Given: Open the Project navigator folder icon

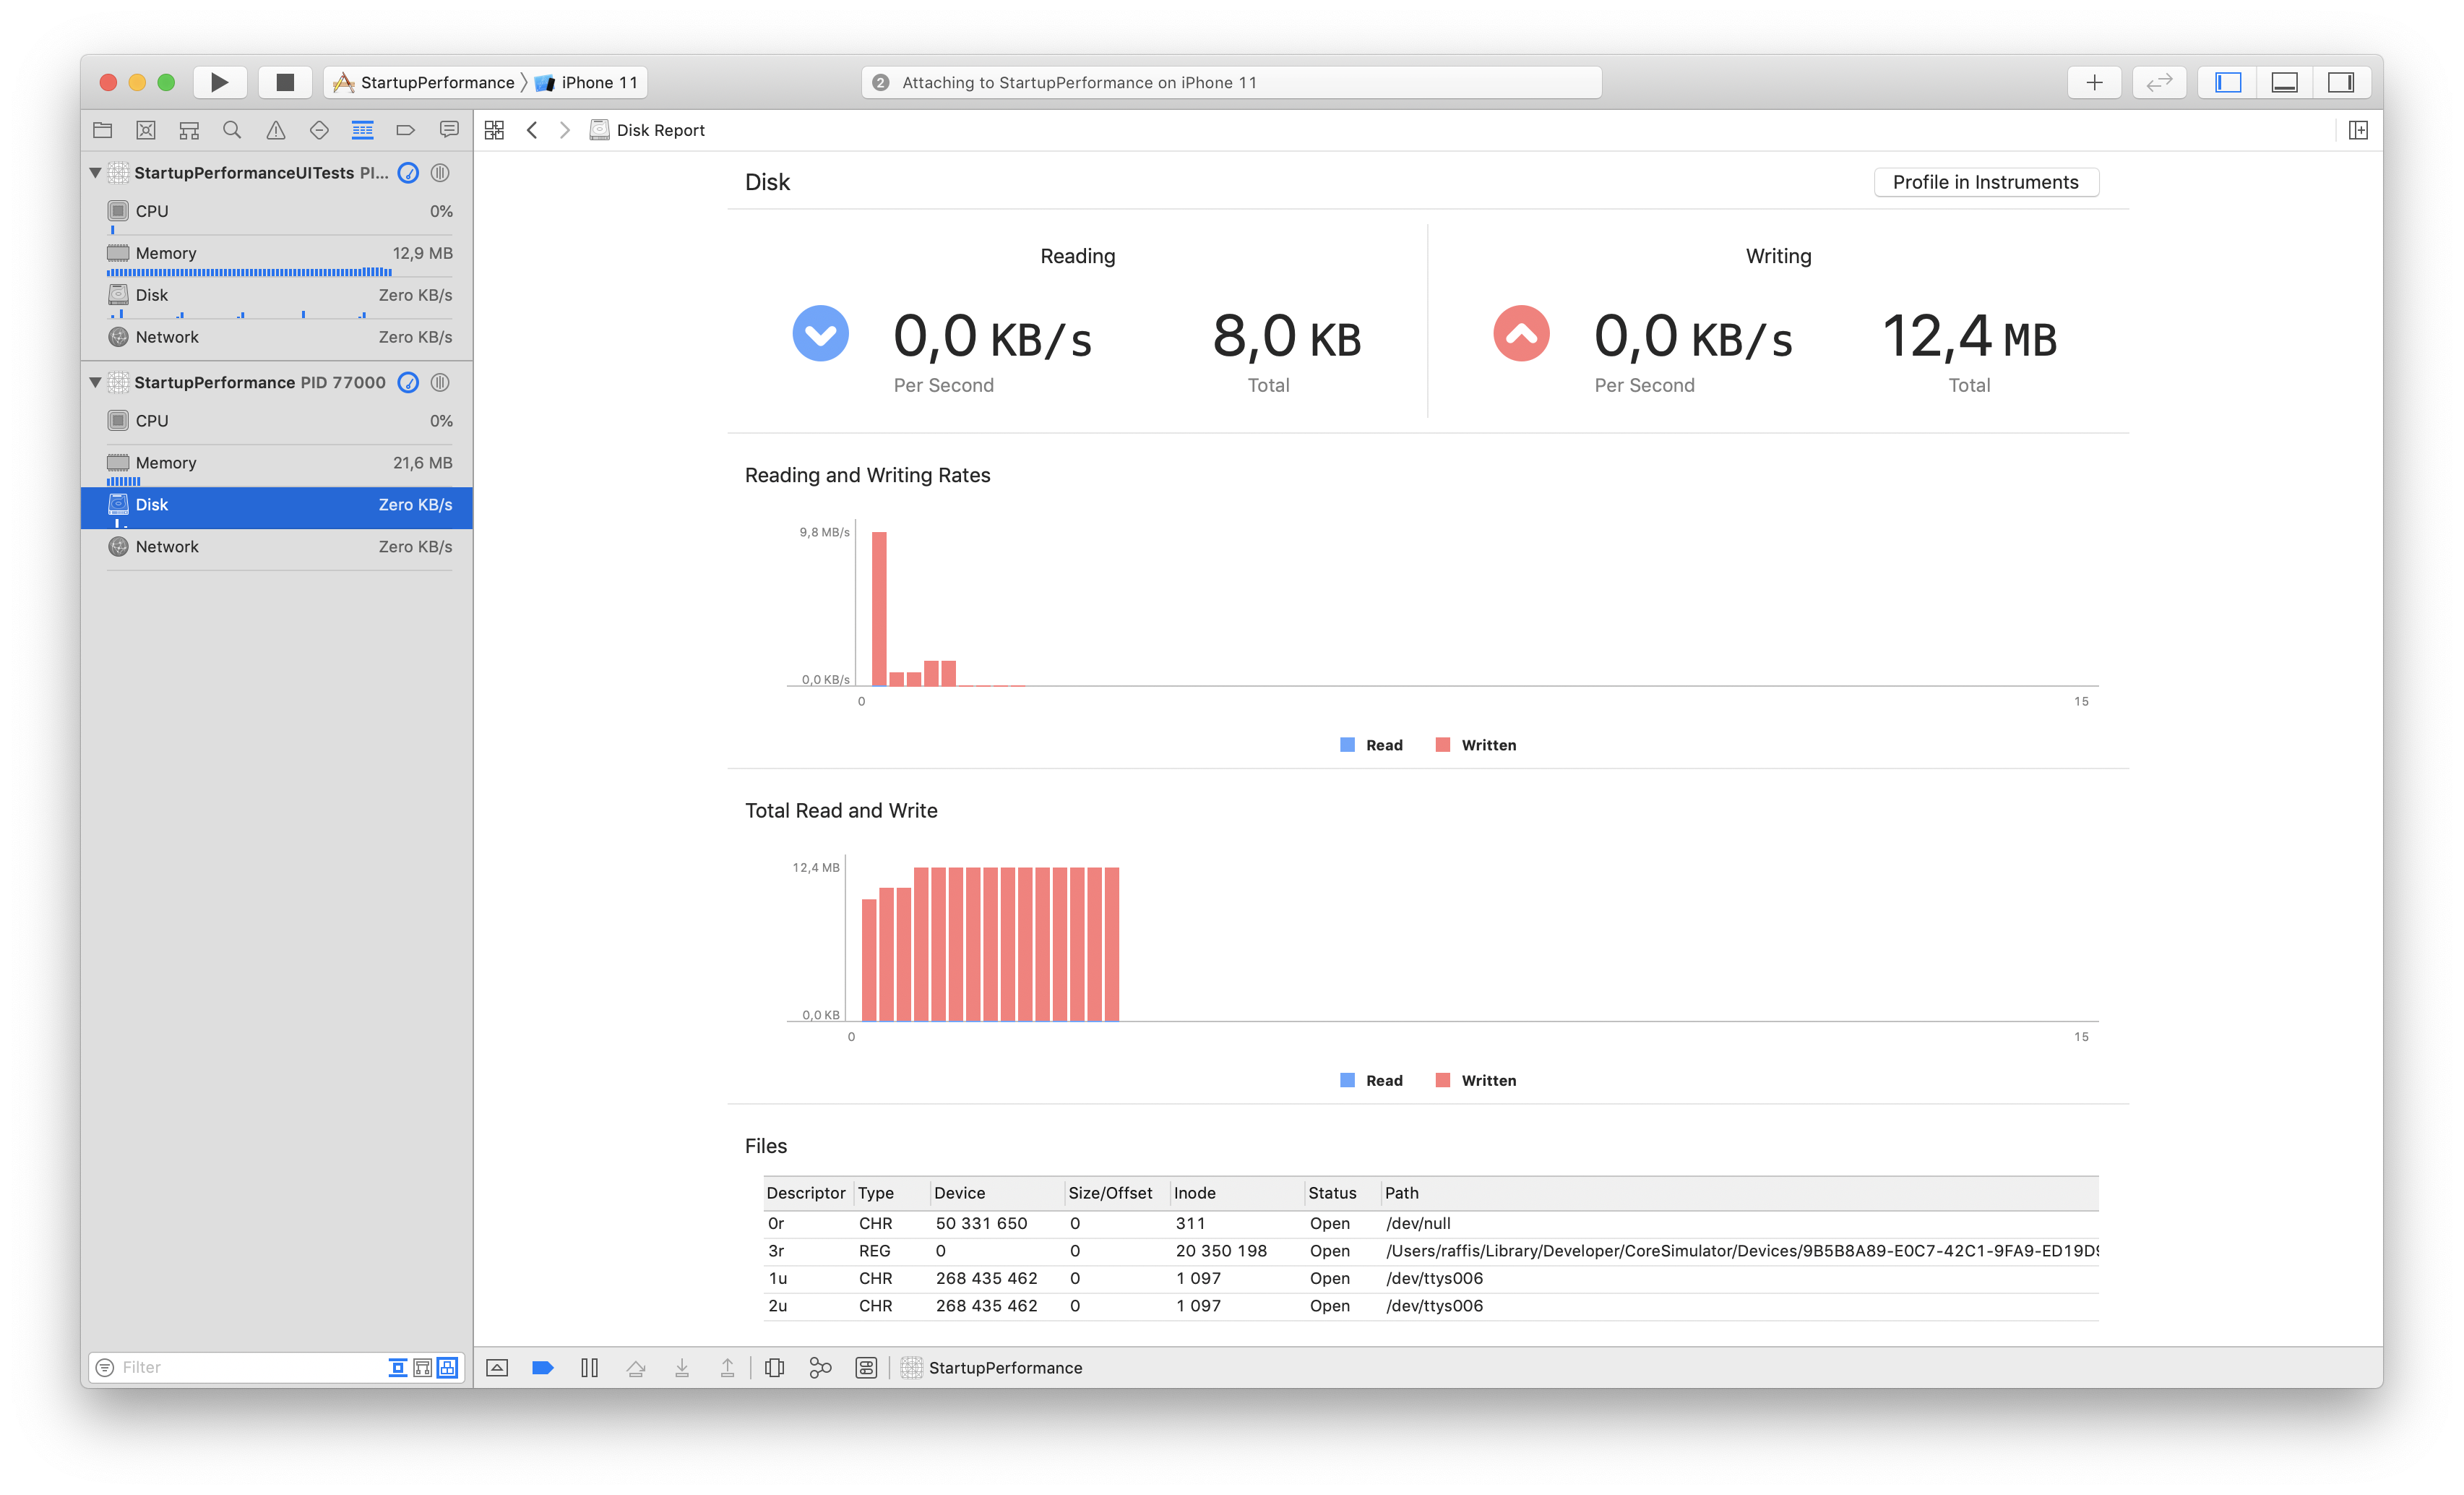Looking at the screenshot, I should pyautogui.click(x=102, y=130).
